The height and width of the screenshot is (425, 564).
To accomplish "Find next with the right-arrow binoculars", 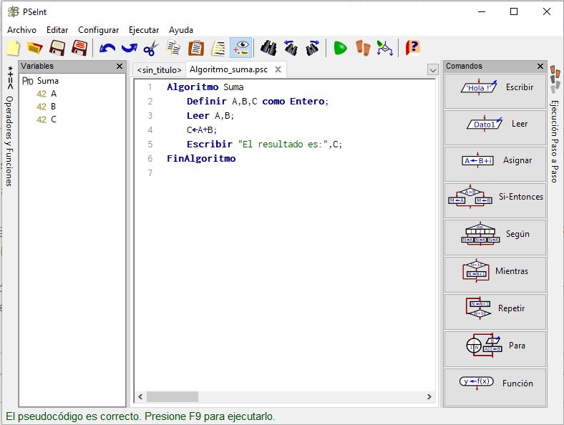I will pyautogui.click(x=313, y=48).
